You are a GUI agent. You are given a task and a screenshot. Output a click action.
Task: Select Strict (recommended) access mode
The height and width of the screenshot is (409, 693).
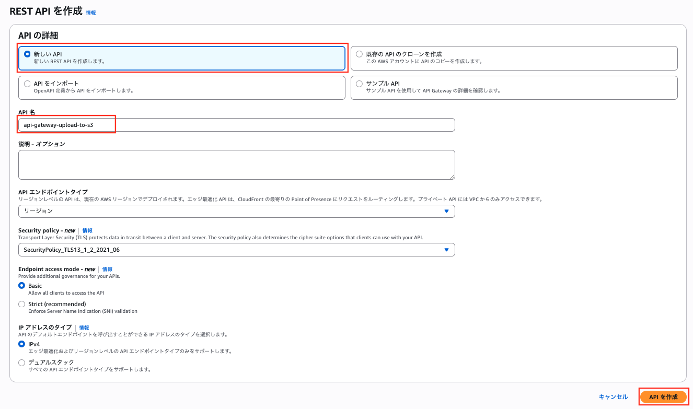pyautogui.click(x=21, y=304)
